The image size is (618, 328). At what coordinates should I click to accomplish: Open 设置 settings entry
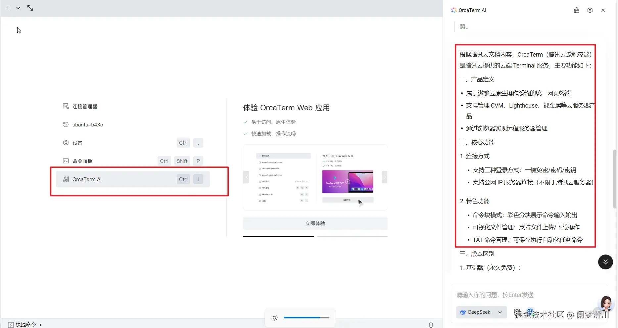pyautogui.click(x=133, y=143)
